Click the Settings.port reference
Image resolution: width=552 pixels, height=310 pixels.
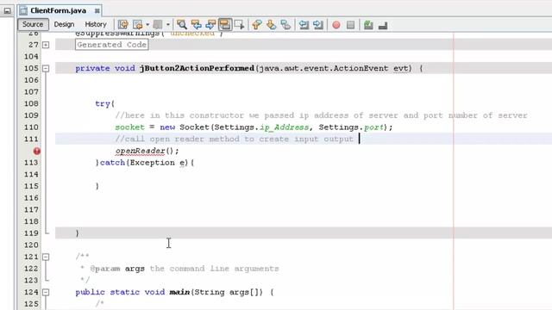(351, 127)
